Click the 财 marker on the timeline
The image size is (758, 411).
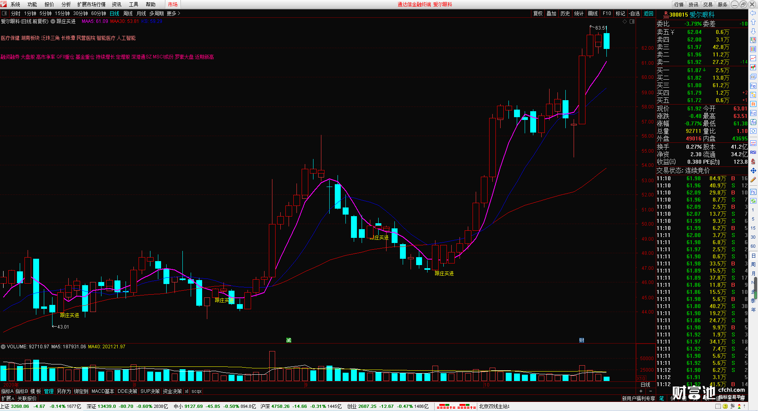coord(582,340)
